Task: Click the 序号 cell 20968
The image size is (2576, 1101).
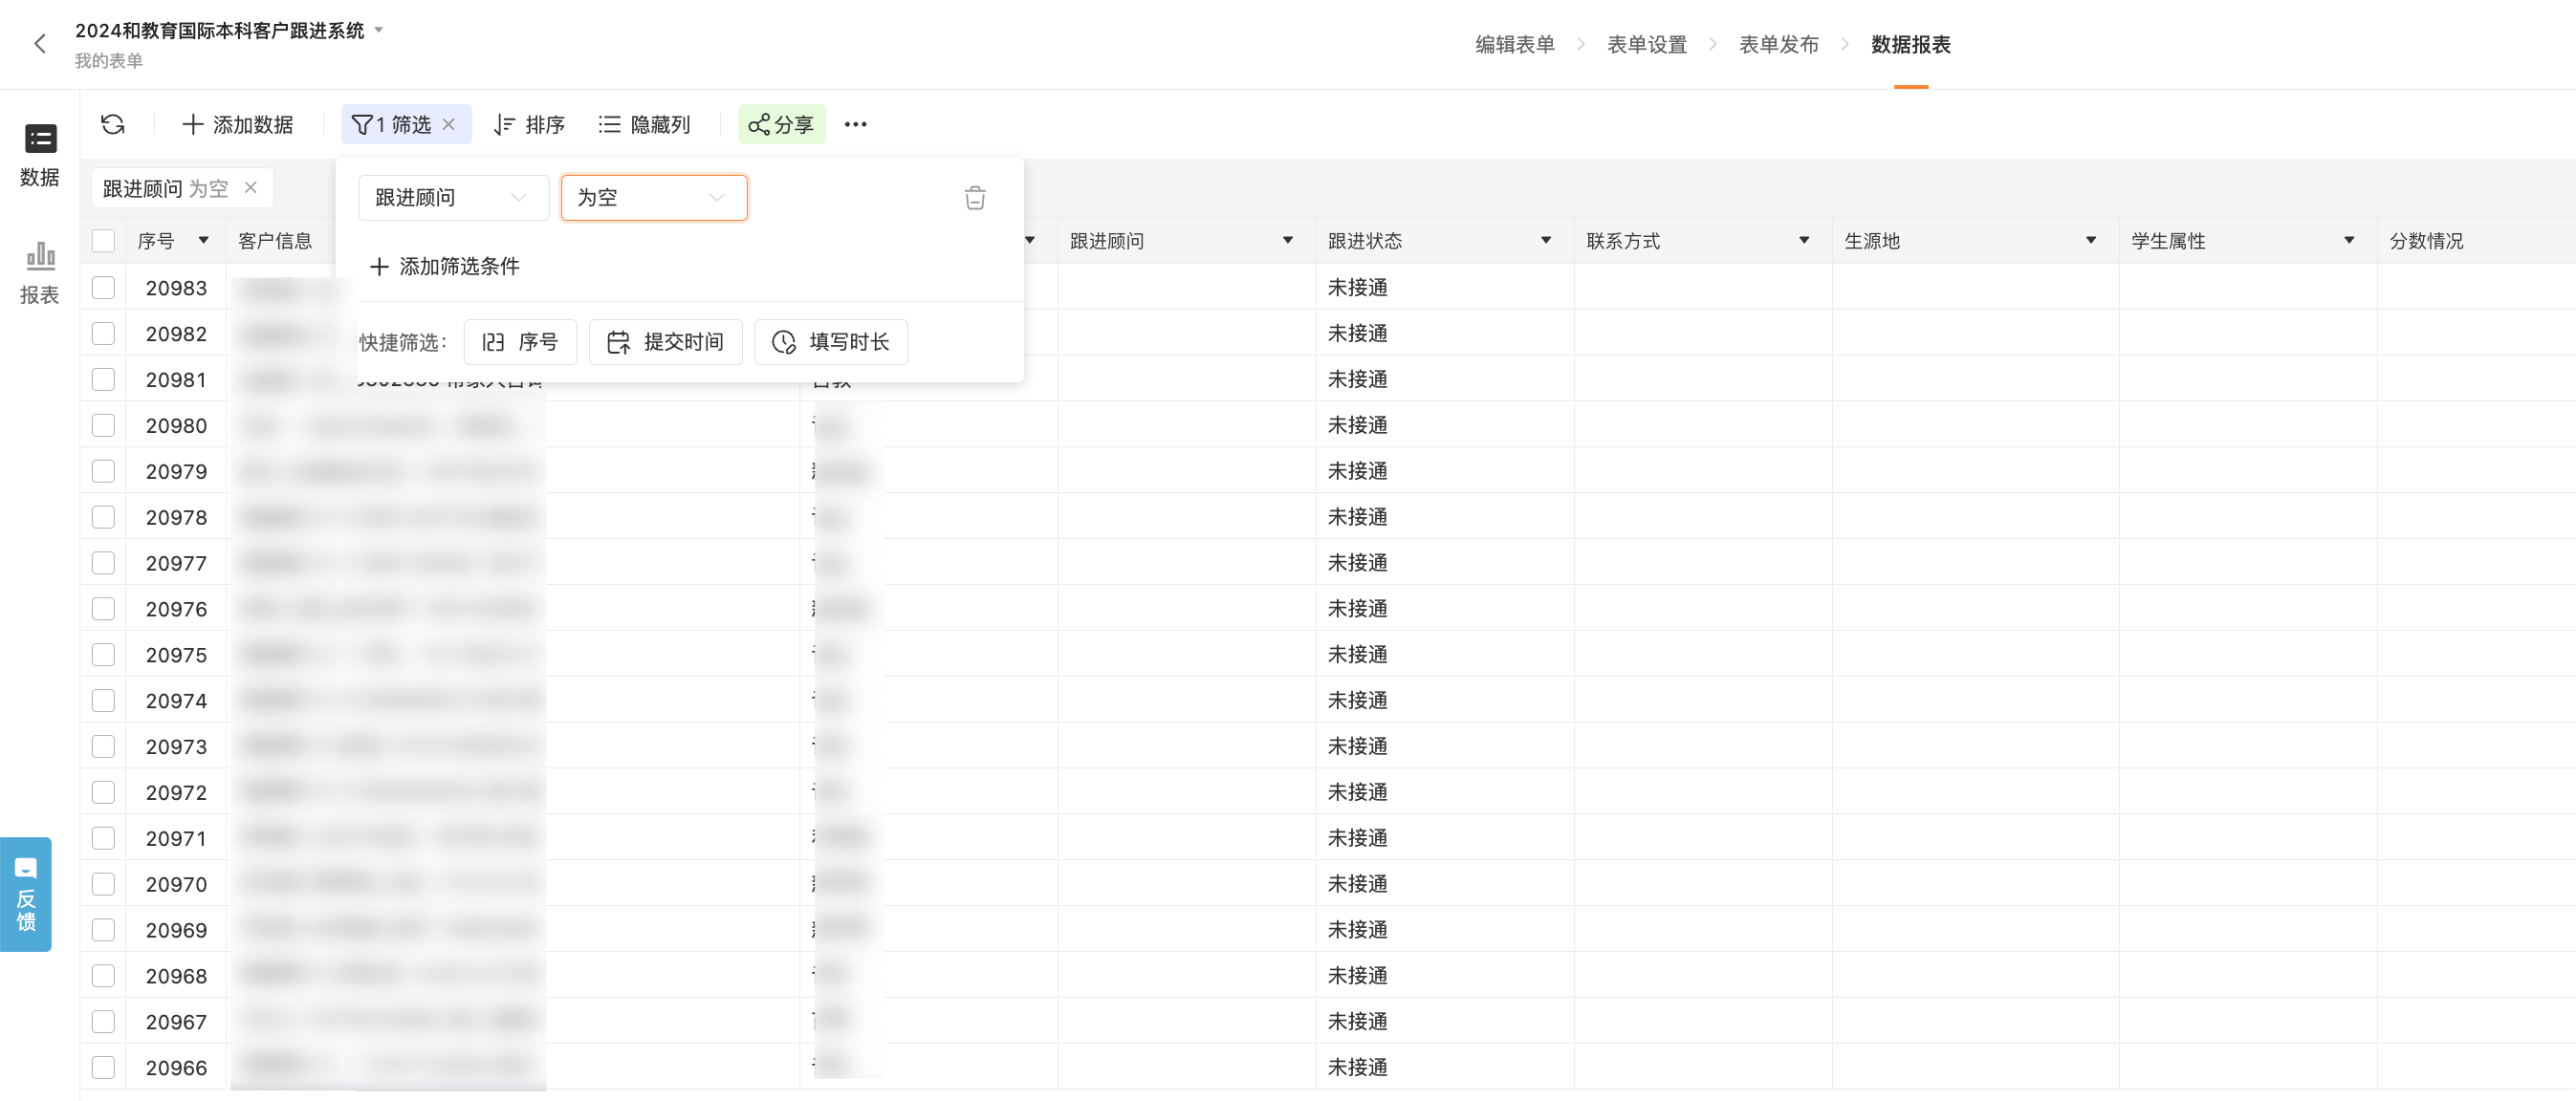Action: pyautogui.click(x=176, y=976)
